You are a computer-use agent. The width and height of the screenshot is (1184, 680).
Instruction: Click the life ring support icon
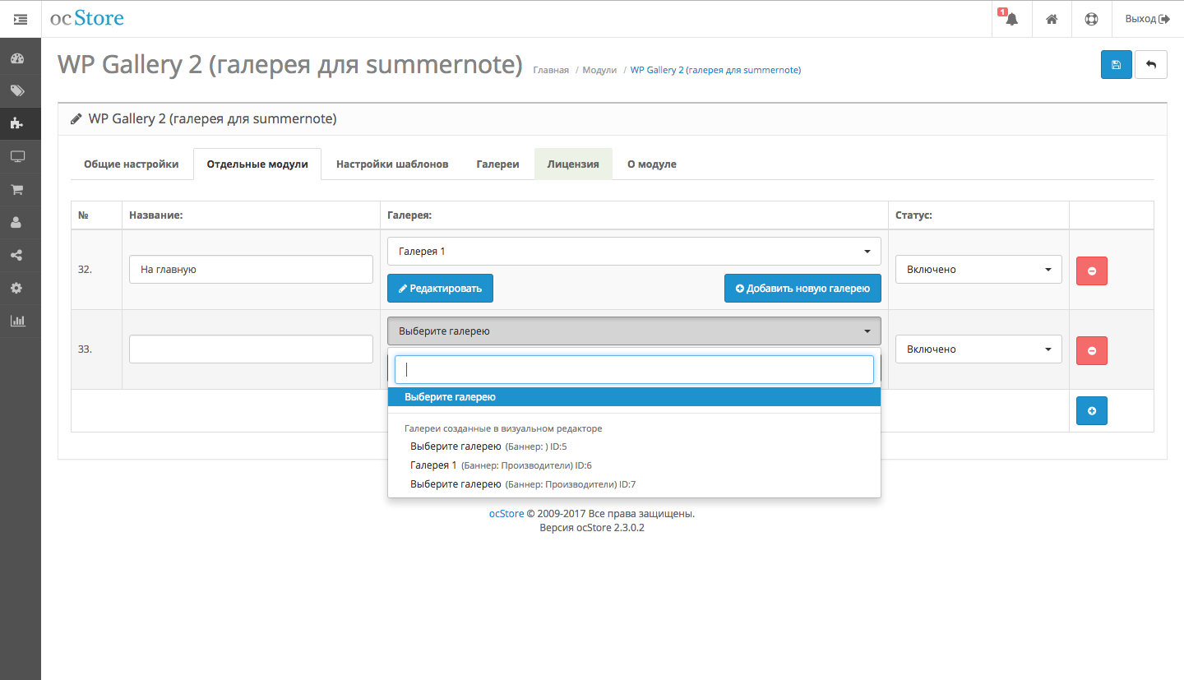pos(1091,19)
